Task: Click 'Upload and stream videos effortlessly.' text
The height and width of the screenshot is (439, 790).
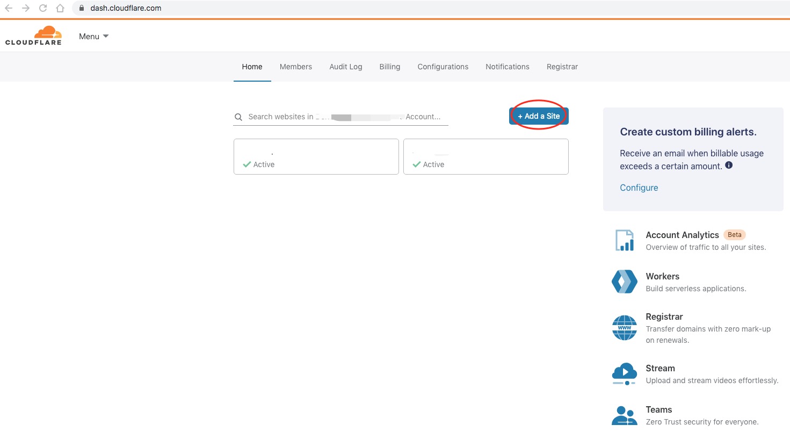Action: coord(712,380)
